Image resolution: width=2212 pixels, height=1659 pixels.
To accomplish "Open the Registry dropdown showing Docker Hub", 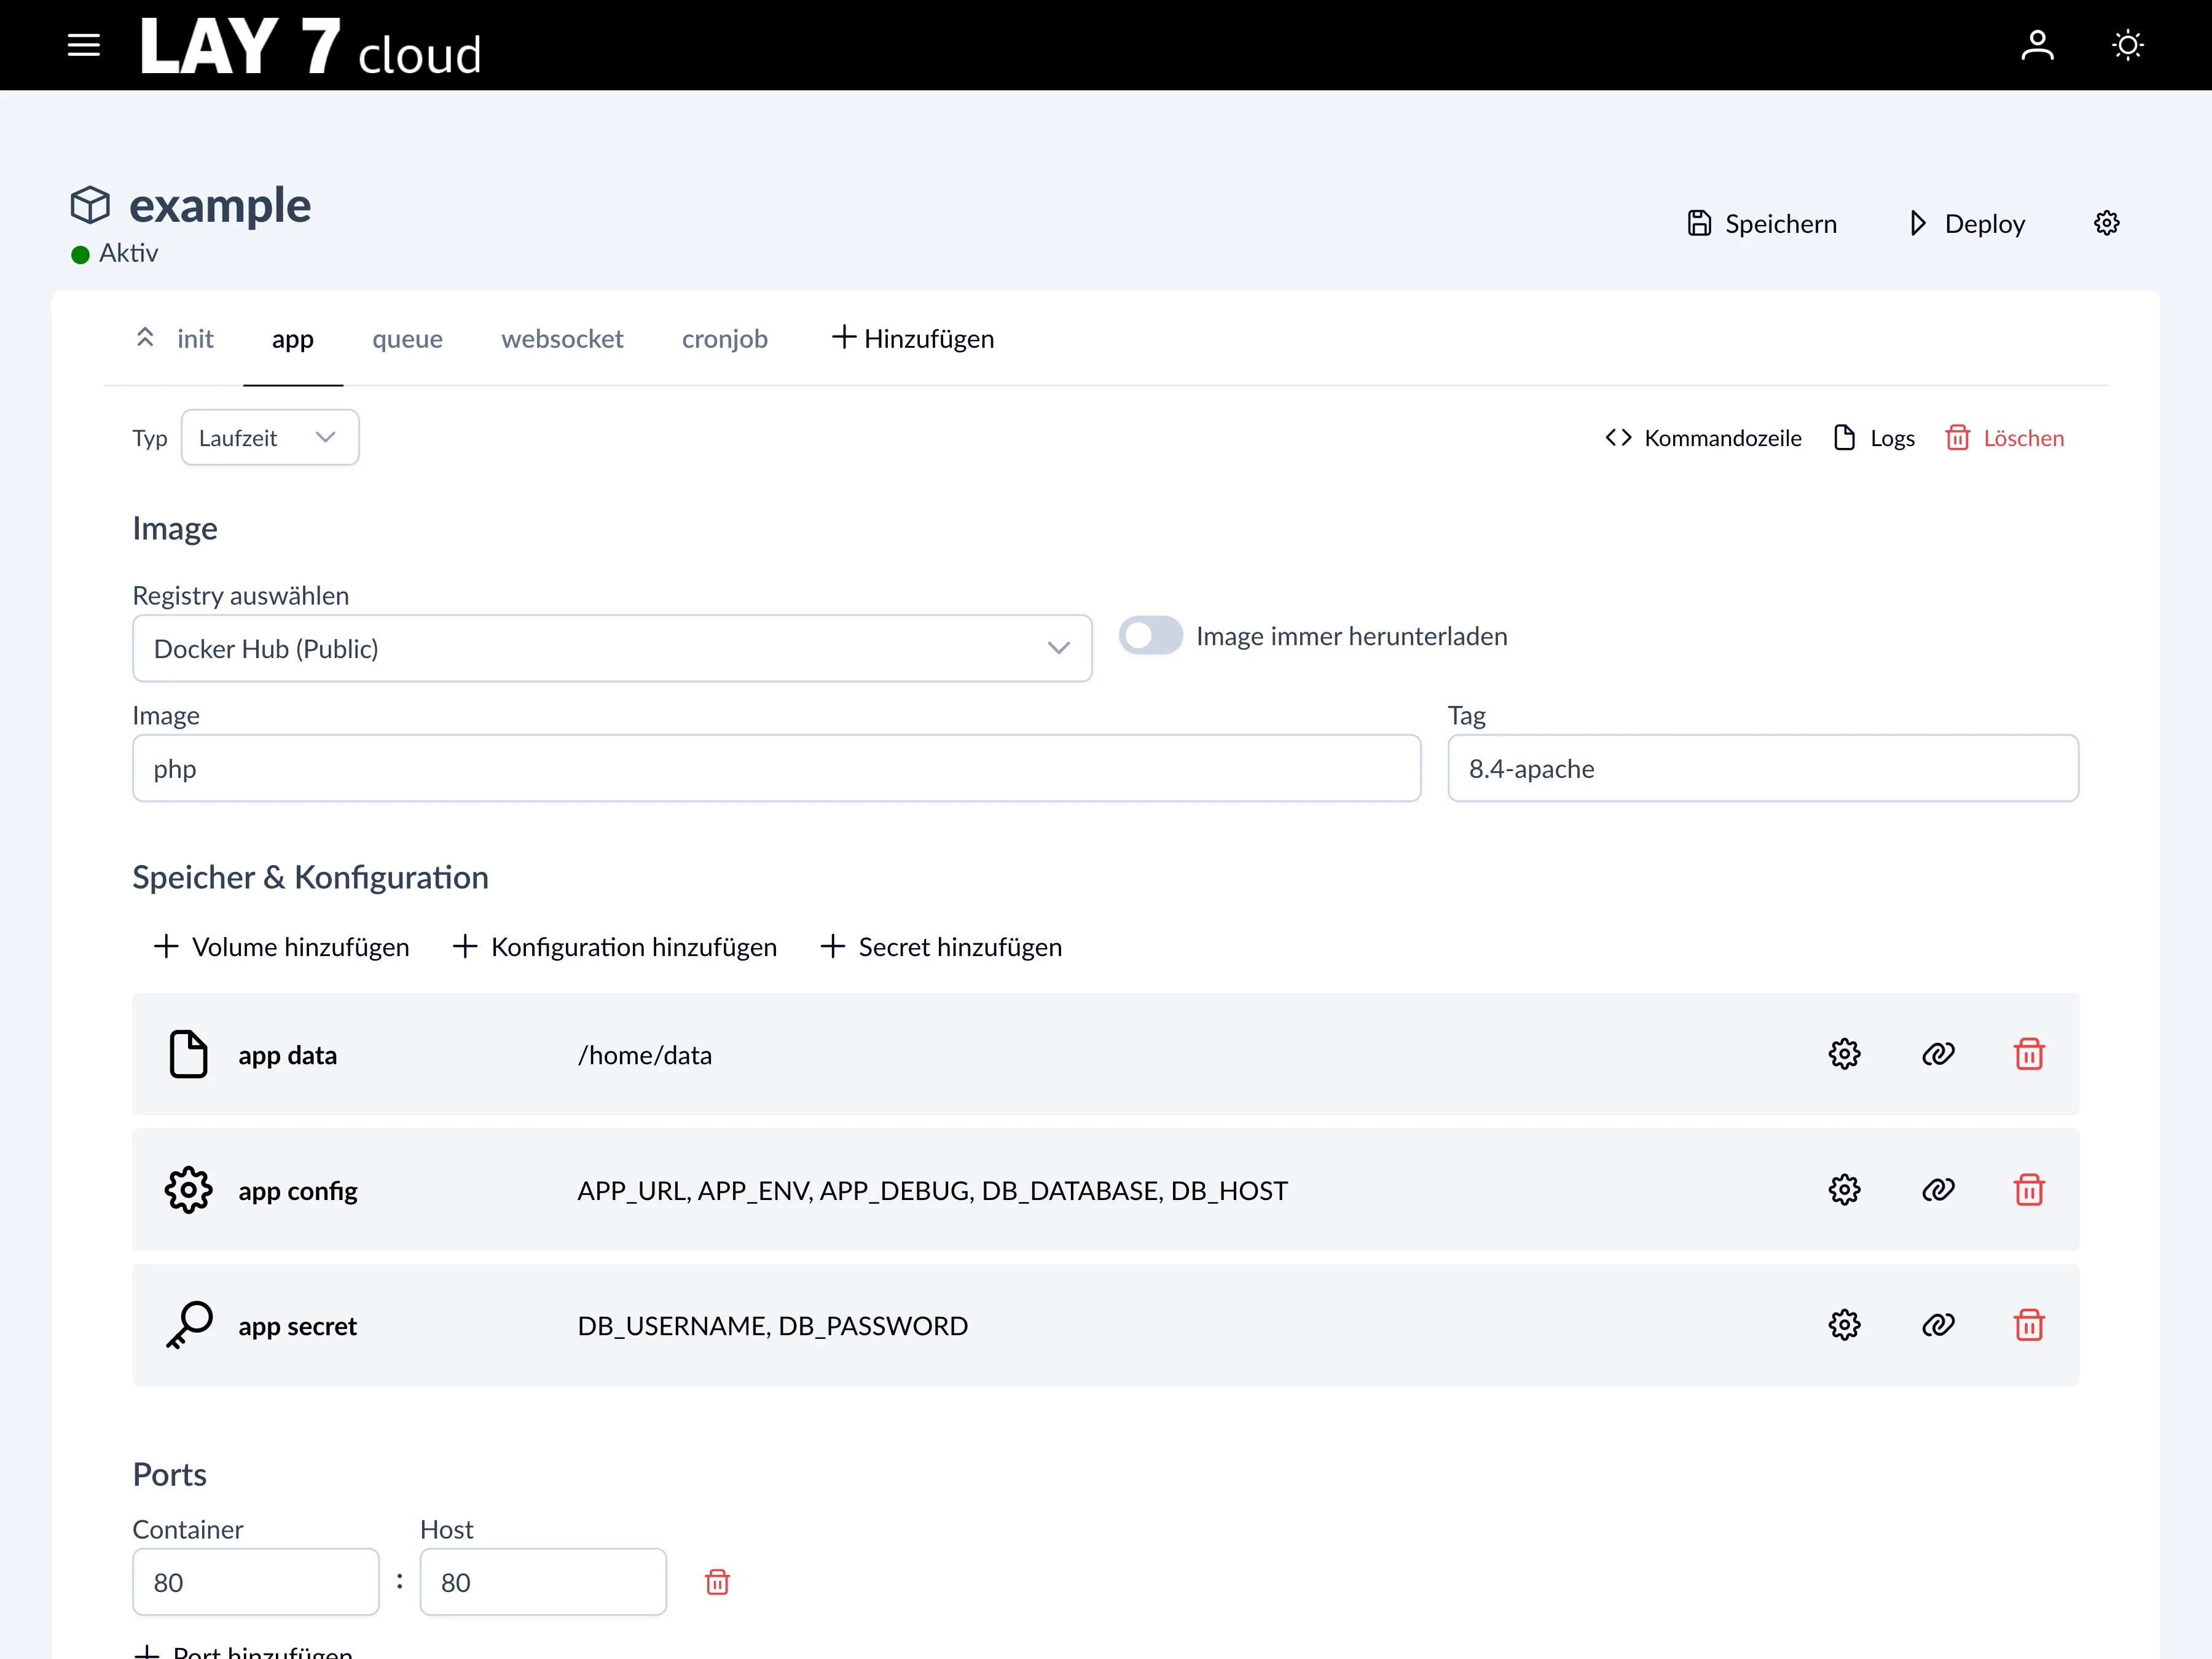I will [611, 648].
